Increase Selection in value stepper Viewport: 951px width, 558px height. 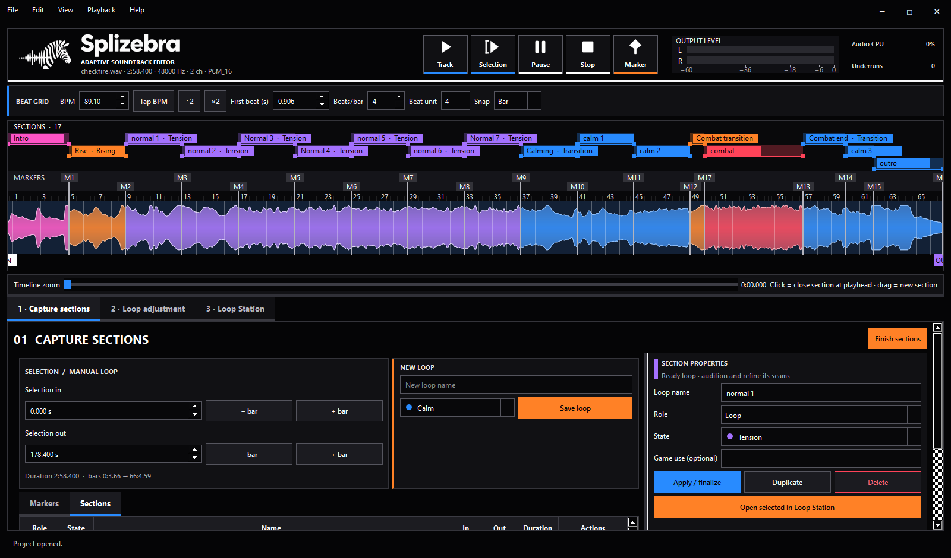(x=194, y=407)
